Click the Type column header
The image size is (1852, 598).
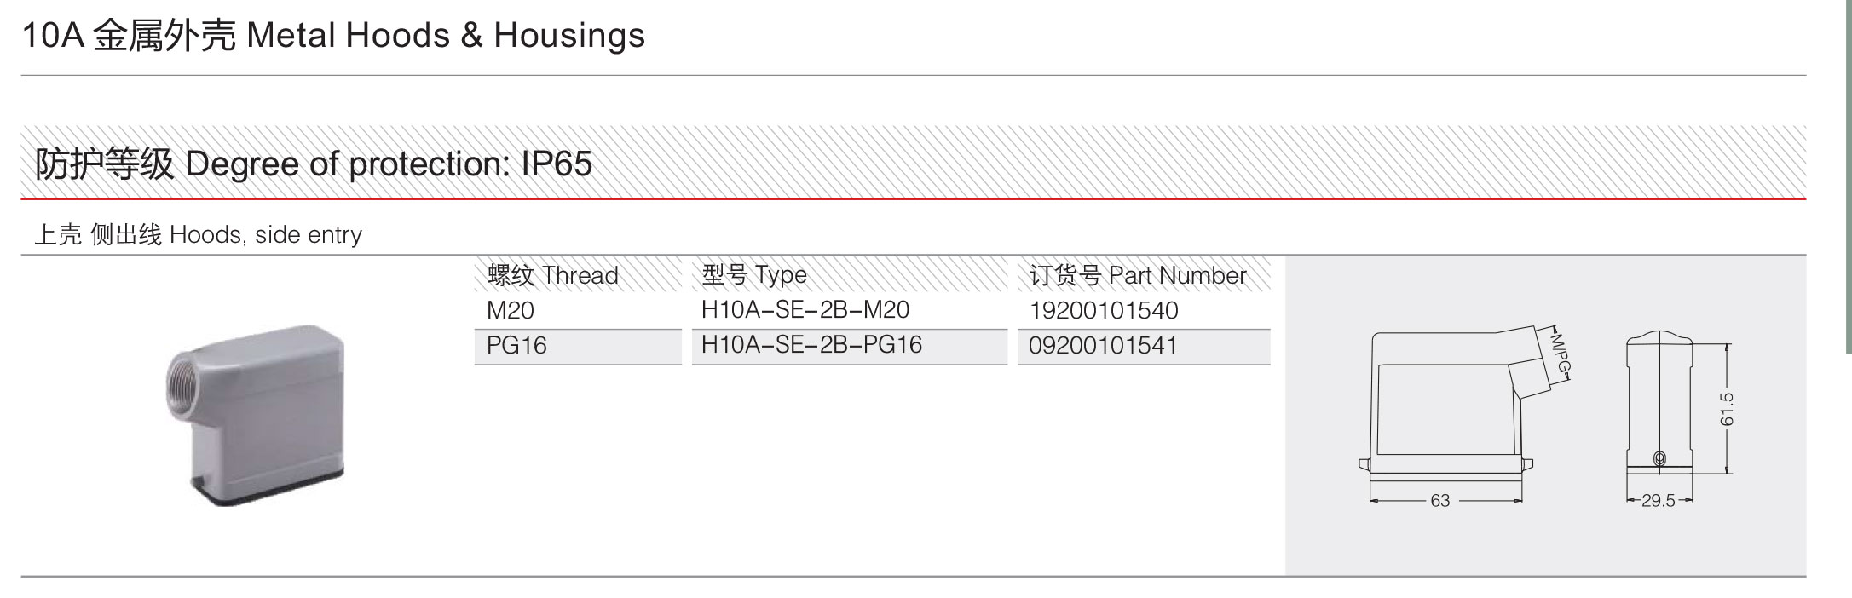tap(754, 275)
